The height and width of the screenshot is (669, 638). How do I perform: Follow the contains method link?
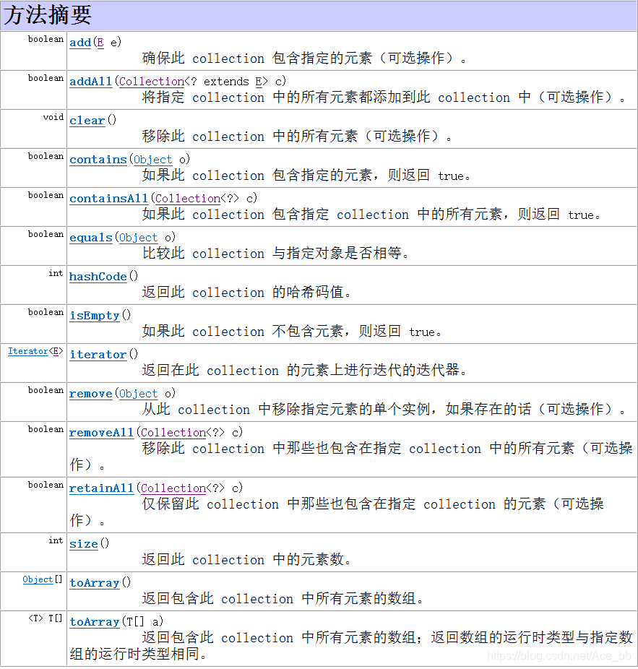(x=98, y=160)
